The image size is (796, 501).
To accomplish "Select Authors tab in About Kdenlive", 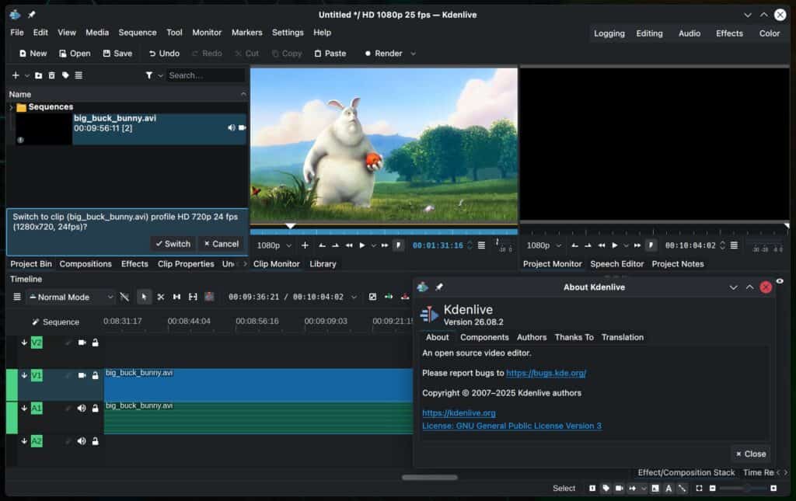I will 532,337.
